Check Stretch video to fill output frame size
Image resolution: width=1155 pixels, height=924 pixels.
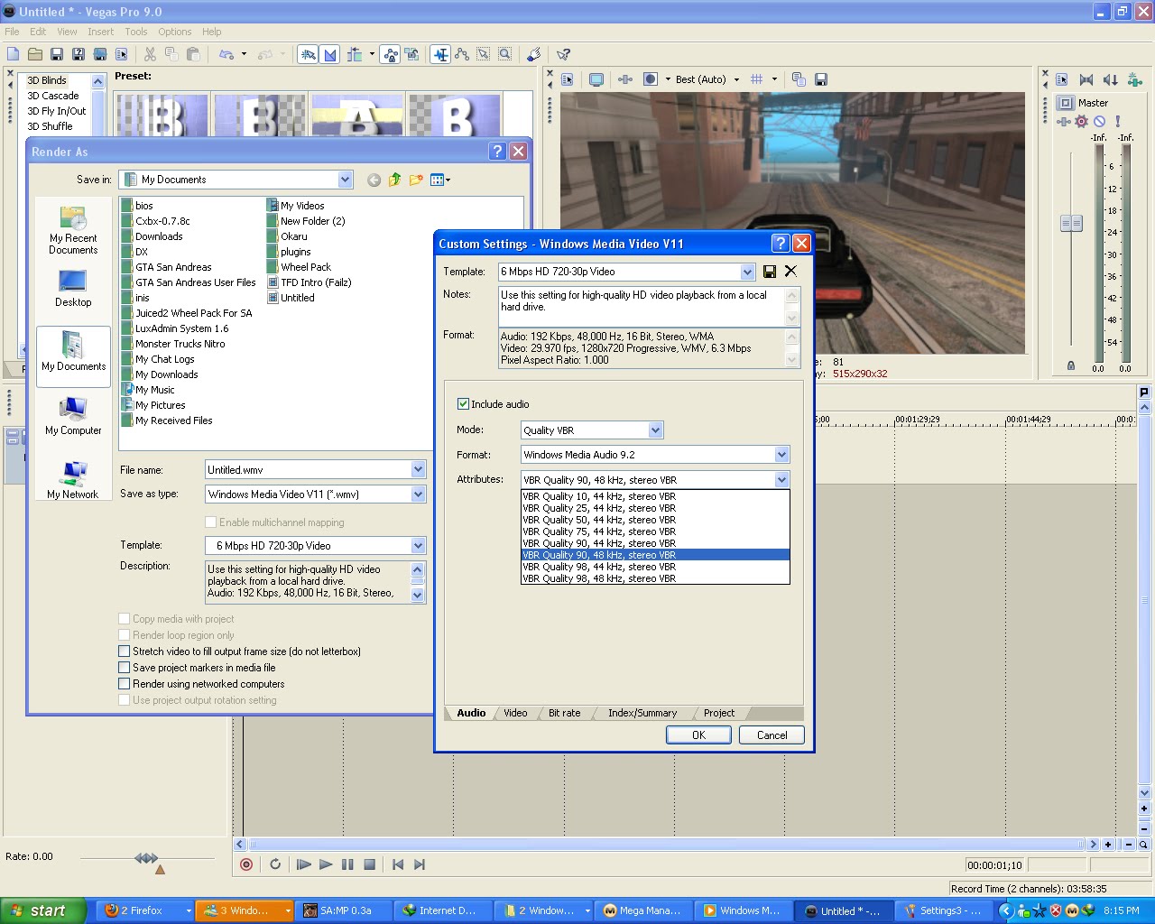pos(125,651)
